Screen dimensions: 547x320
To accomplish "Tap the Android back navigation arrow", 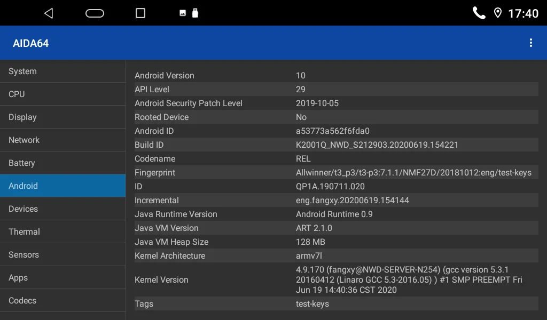I will pos(49,13).
